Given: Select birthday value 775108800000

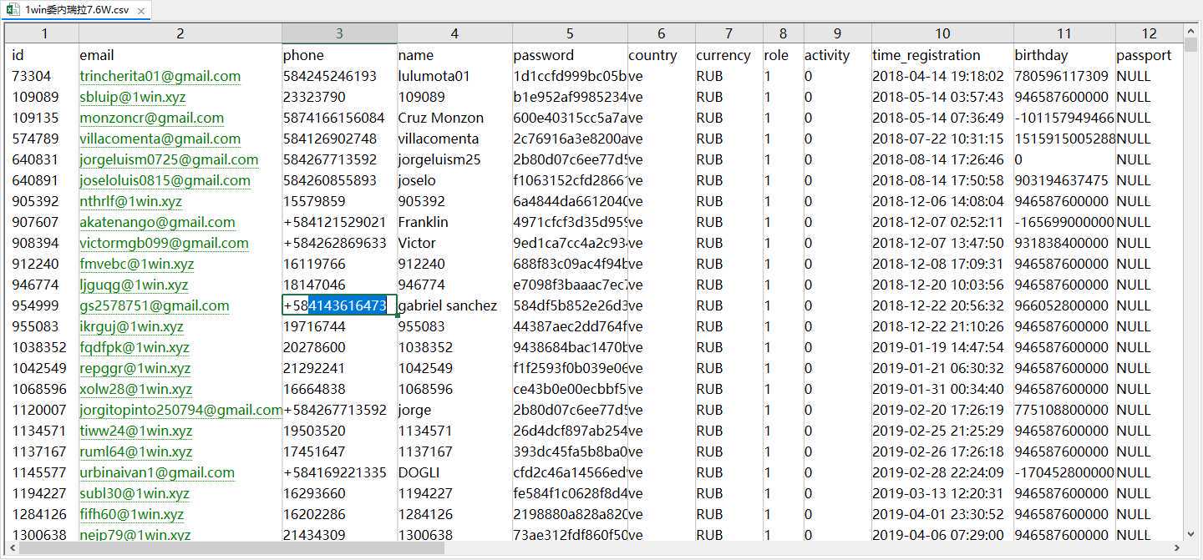Looking at the screenshot, I should pos(1064,410).
